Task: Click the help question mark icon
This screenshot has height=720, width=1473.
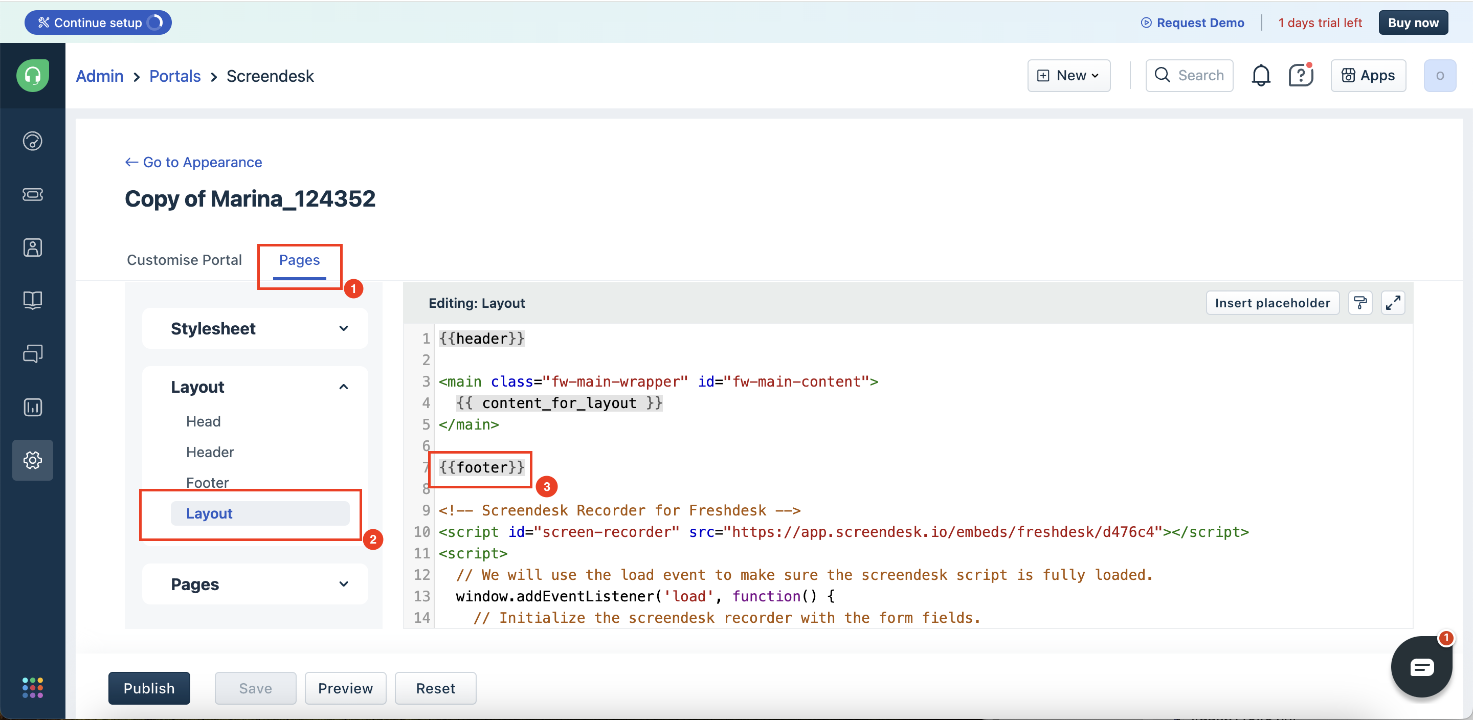Action: pos(1300,76)
